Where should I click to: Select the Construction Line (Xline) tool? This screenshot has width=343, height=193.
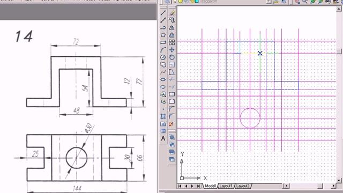[163, 20]
